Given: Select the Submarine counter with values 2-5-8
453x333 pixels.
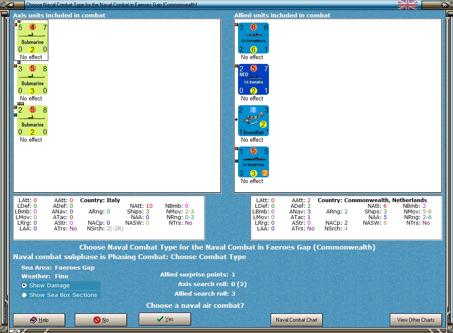Looking at the screenshot, I should pyautogui.click(x=32, y=120).
